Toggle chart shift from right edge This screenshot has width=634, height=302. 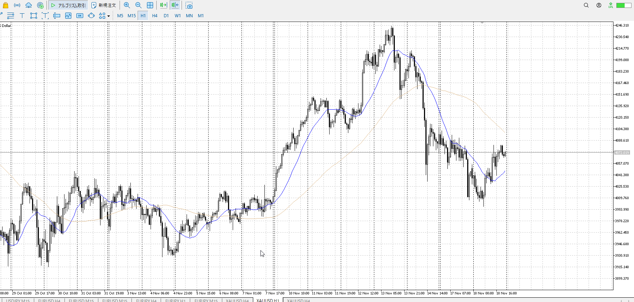pos(175,5)
